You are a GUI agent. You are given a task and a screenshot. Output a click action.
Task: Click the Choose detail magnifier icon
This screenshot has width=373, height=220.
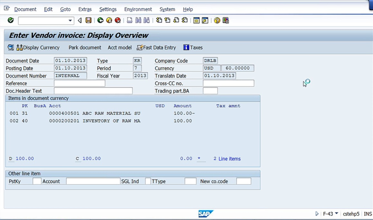[x=11, y=48]
